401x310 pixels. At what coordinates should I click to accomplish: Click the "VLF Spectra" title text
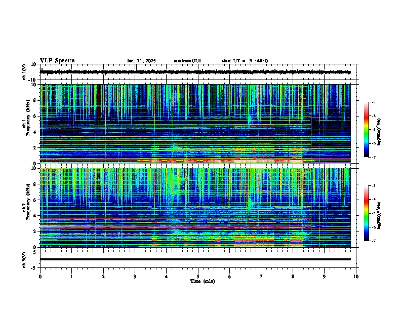click(57, 61)
